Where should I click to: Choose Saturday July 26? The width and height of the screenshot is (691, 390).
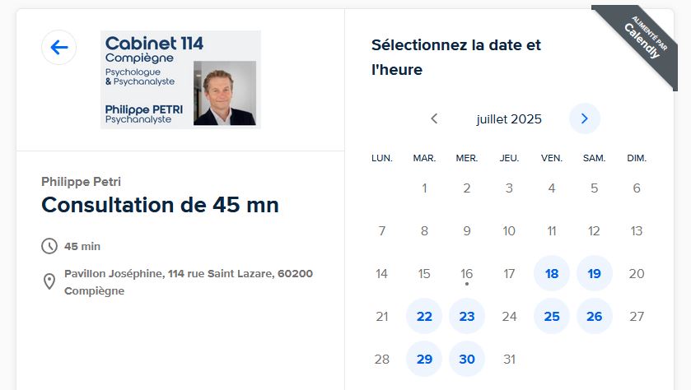click(594, 316)
